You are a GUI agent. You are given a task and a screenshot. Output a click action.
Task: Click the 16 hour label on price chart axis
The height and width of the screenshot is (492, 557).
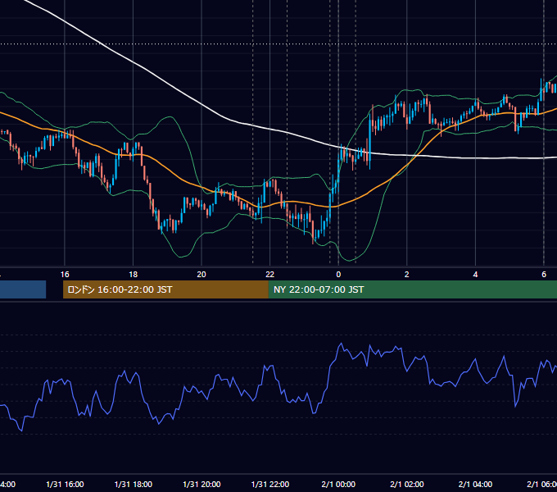pyautogui.click(x=65, y=275)
